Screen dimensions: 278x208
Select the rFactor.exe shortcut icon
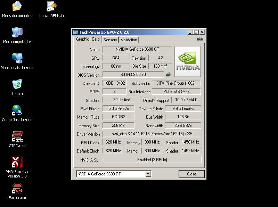(x=17, y=188)
